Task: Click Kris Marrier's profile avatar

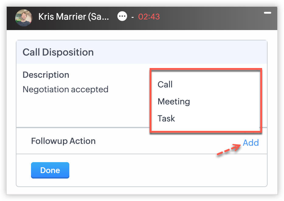Action: (x=24, y=18)
